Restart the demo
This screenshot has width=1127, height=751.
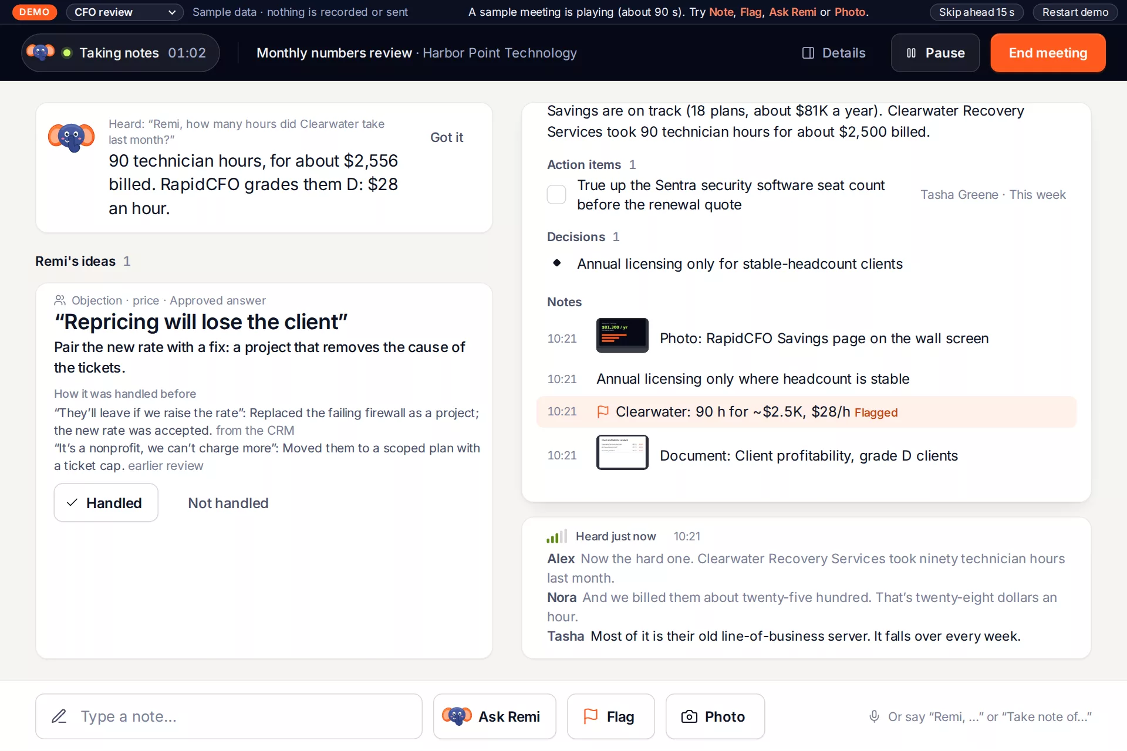click(1075, 12)
